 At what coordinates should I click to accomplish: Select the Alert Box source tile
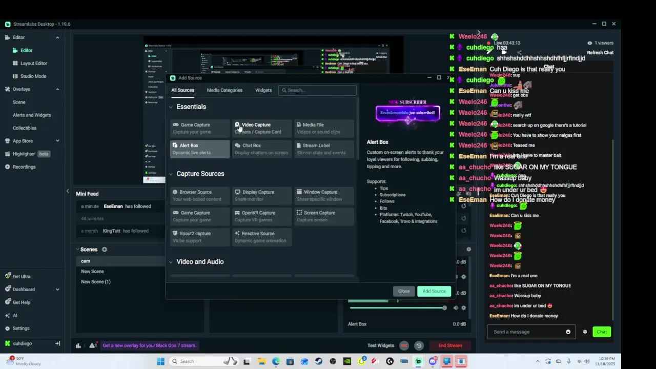click(x=199, y=149)
